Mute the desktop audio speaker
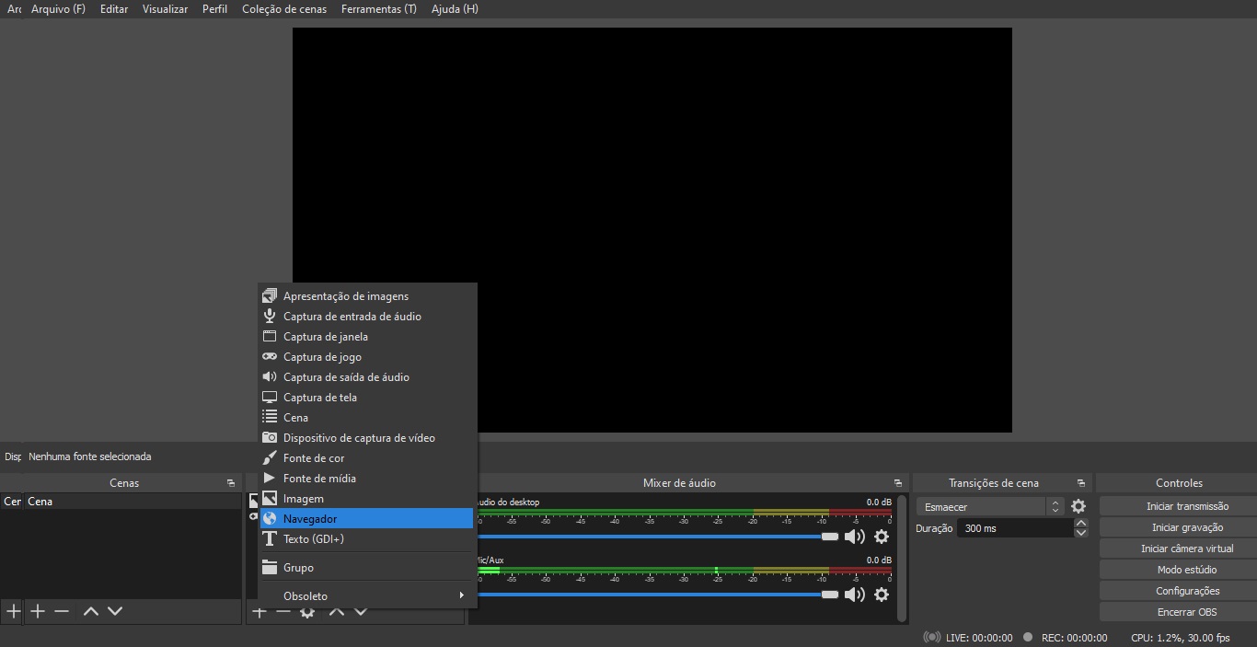The image size is (1257, 647). click(854, 537)
